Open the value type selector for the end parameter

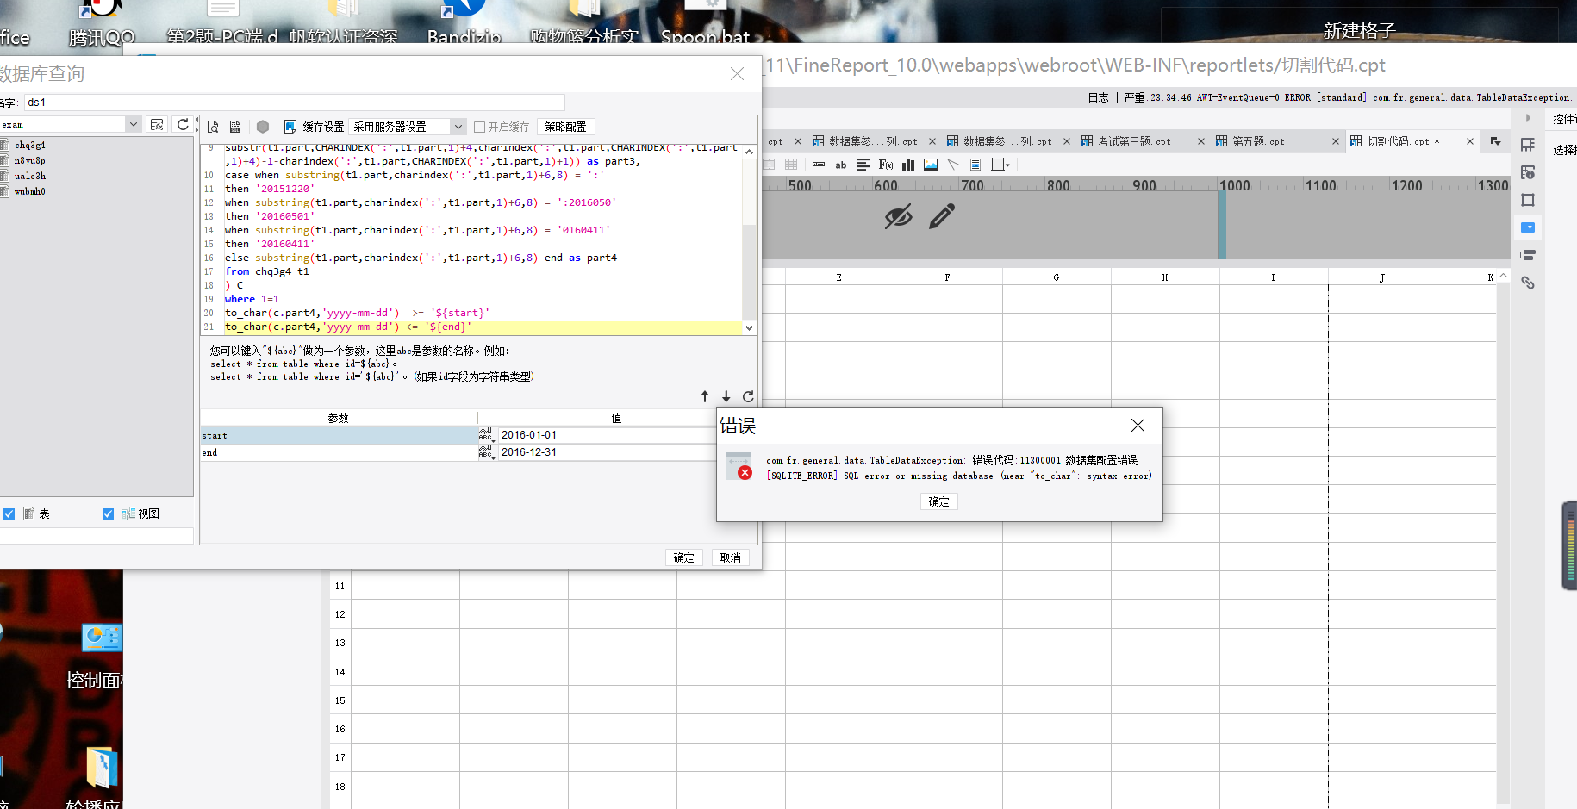(486, 452)
